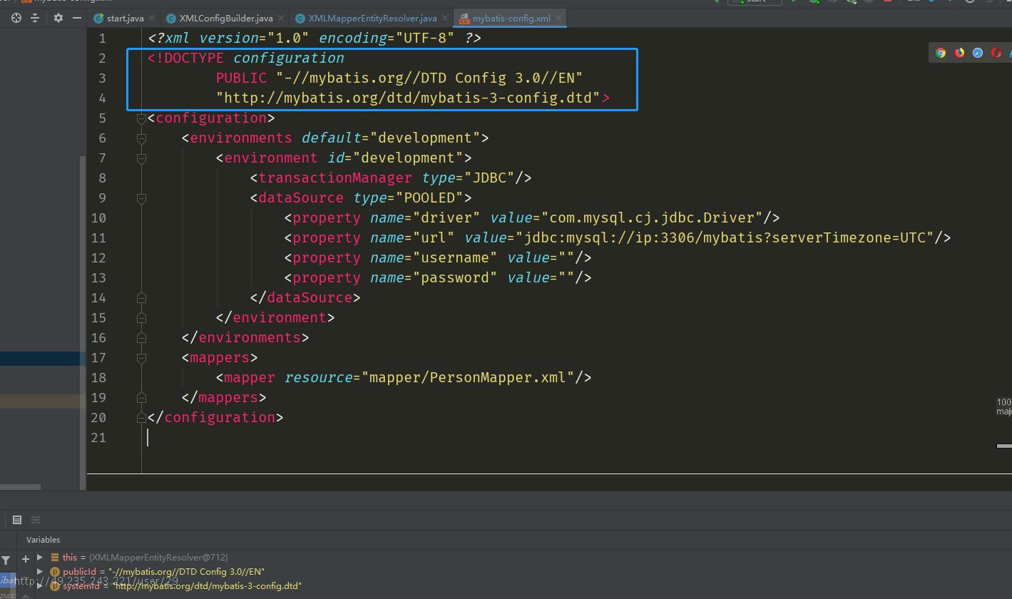The width and height of the screenshot is (1012, 599).
Task: Click the username property name on line 12
Action: coord(455,257)
